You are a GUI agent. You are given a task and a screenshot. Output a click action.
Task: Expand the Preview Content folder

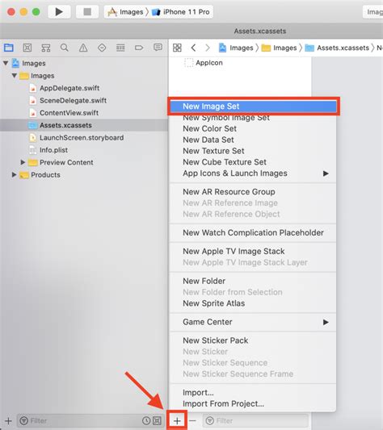23,162
